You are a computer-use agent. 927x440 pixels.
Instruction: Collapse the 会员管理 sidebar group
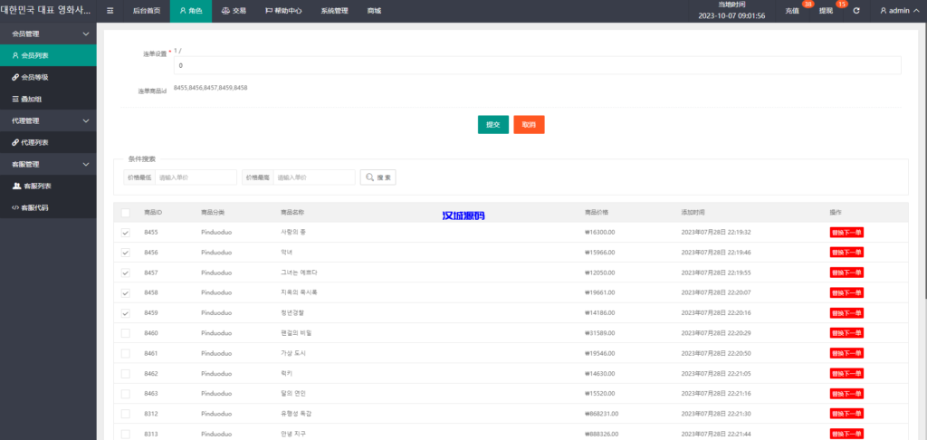(x=86, y=33)
